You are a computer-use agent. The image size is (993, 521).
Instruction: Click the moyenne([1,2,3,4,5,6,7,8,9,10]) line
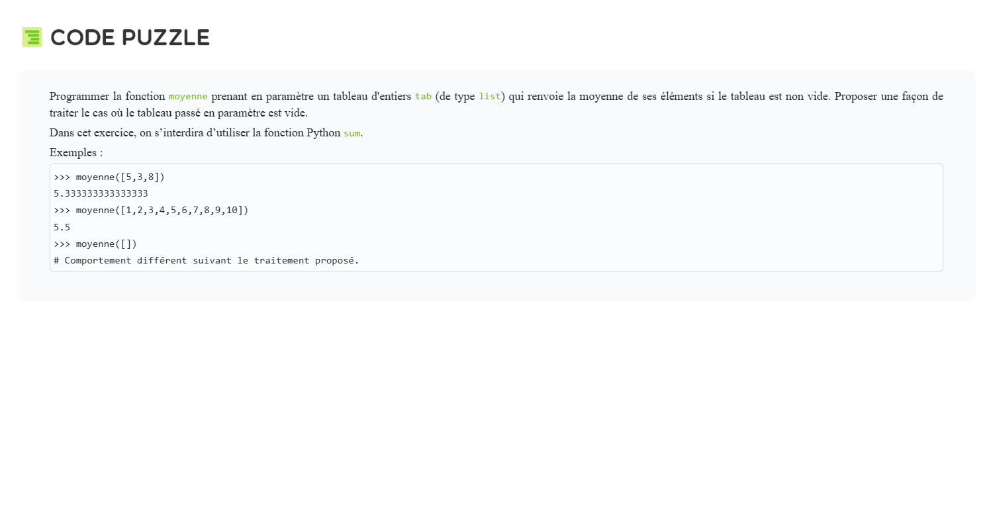151,211
